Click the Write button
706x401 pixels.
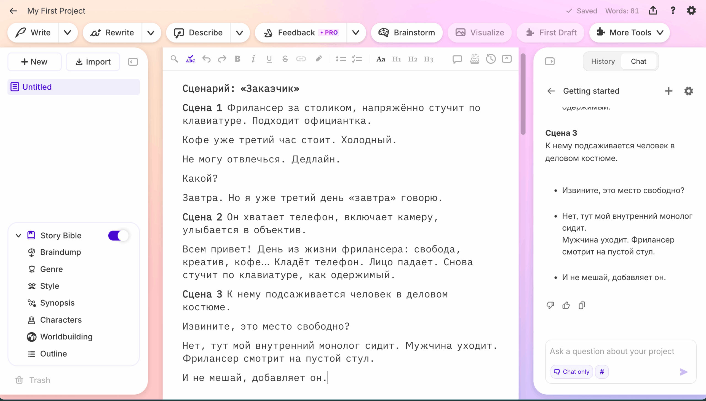click(x=33, y=33)
